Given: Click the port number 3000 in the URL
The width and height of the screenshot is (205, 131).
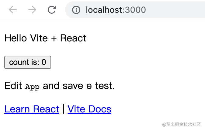Looking at the screenshot, I should click(136, 10).
